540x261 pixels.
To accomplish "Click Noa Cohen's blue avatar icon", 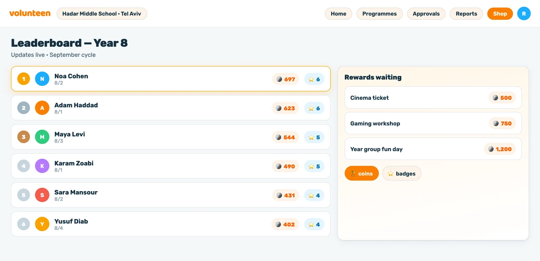I will pos(42,79).
